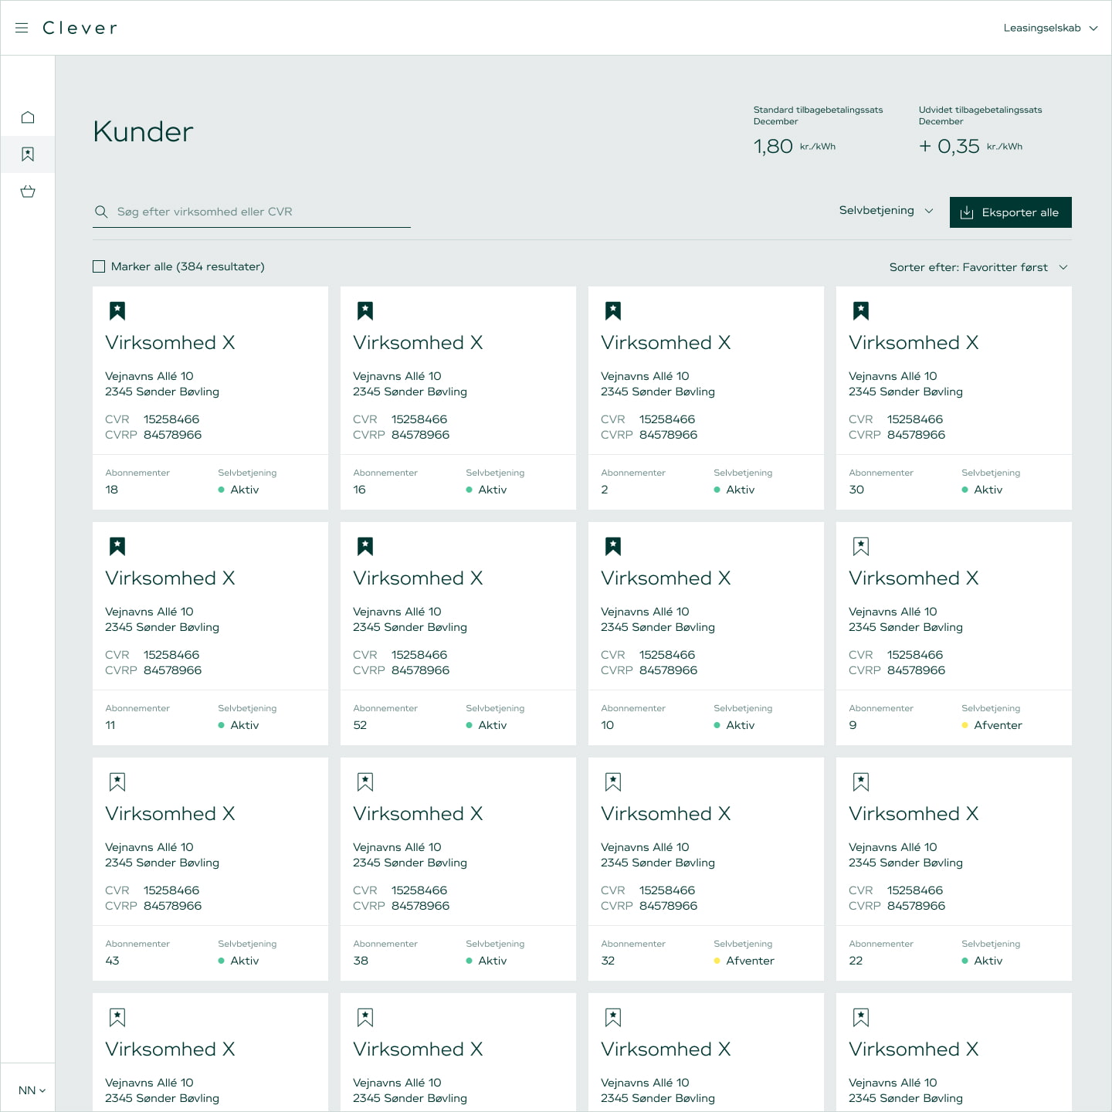Click download icon in Eksporter alle button
Screen dimensions: 1112x1112
tap(966, 212)
